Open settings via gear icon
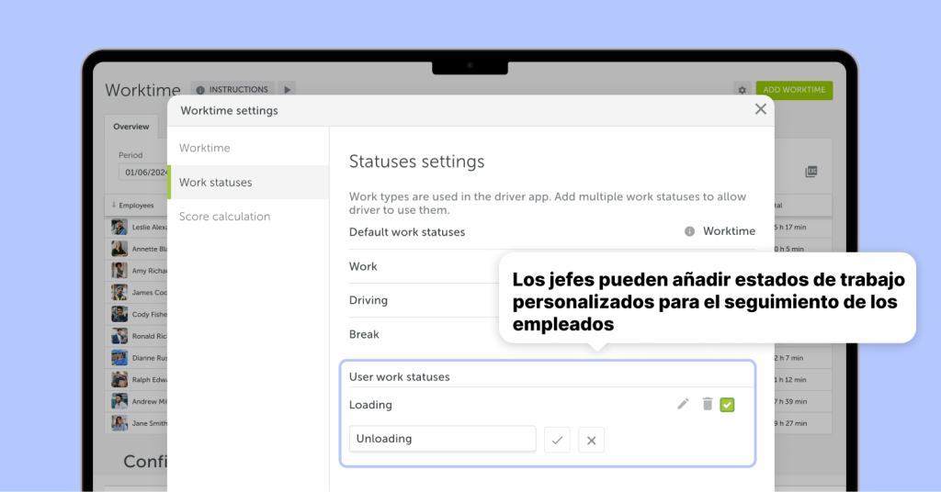941x492 pixels. [742, 90]
